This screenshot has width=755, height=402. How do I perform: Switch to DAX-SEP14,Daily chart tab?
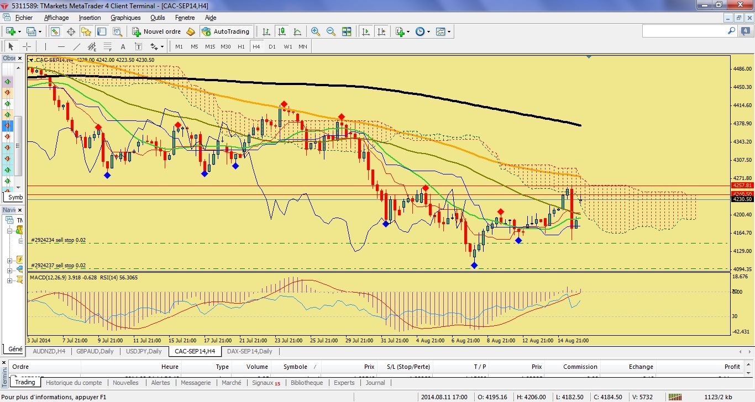[x=249, y=351]
